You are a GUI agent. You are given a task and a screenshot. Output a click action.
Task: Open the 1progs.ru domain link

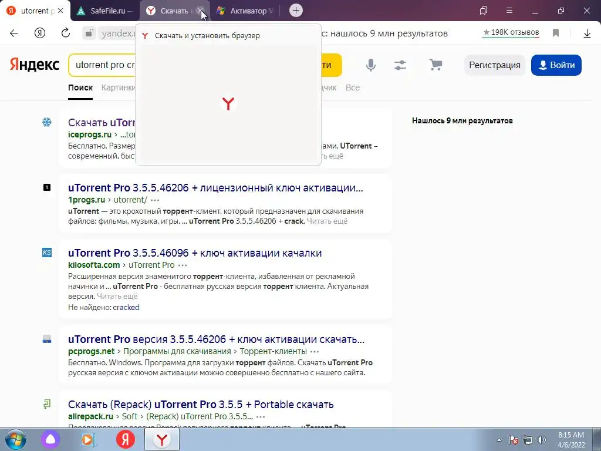click(x=87, y=200)
